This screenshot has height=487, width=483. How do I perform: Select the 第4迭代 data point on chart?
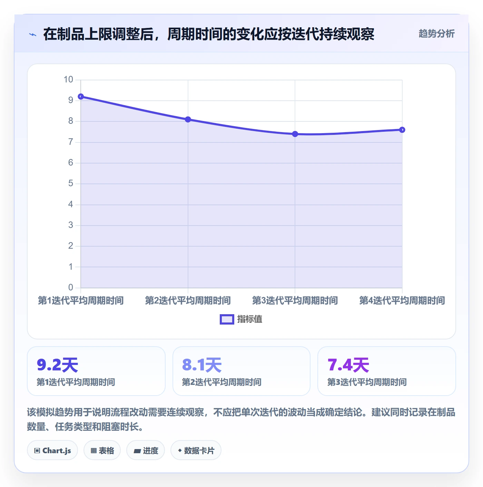[x=402, y=130]
